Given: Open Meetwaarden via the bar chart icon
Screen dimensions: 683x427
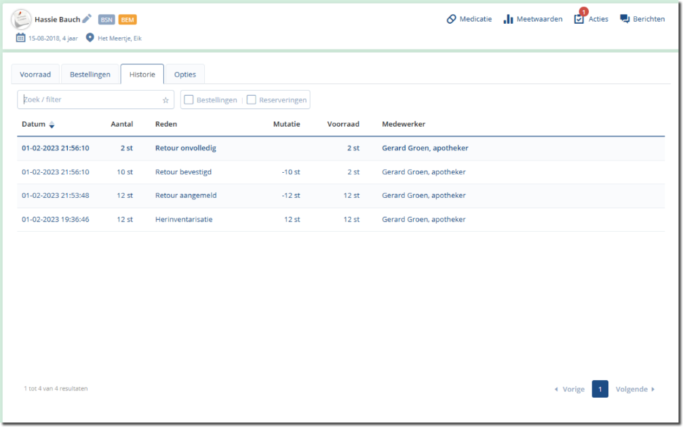Looking at the screenshot, I should pyautogui.click(x=508, y=19).
